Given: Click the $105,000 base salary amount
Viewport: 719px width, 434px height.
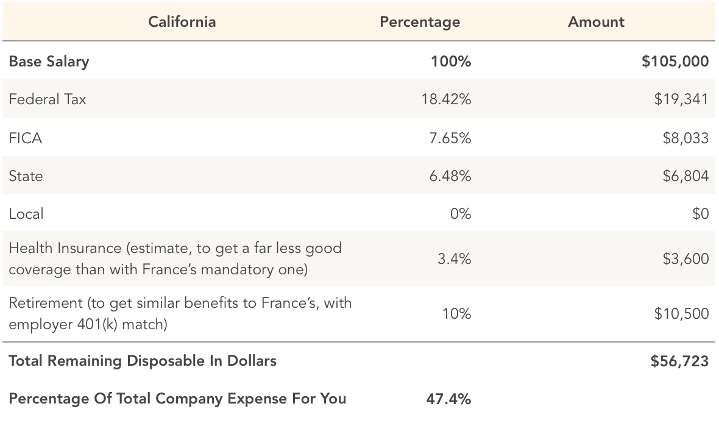Looking at the screenshot, I should (x=675, y=62).
